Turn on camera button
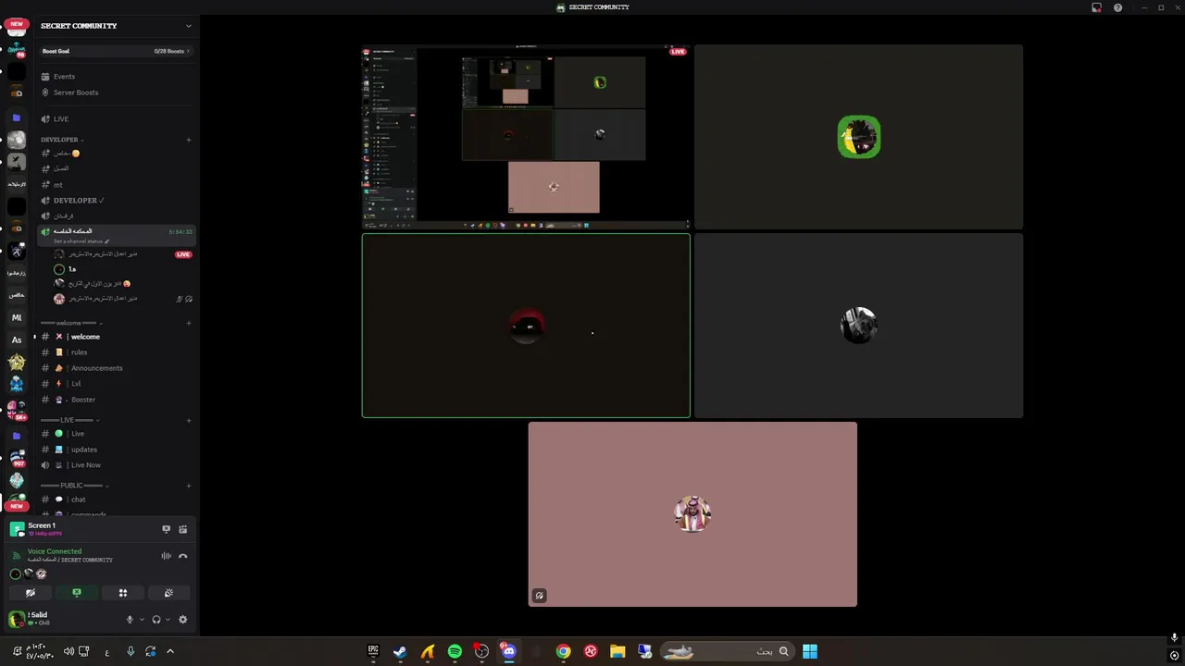The width and height of the screenshot is (1185, 666). pyautogui.click(x=31, y=593)
